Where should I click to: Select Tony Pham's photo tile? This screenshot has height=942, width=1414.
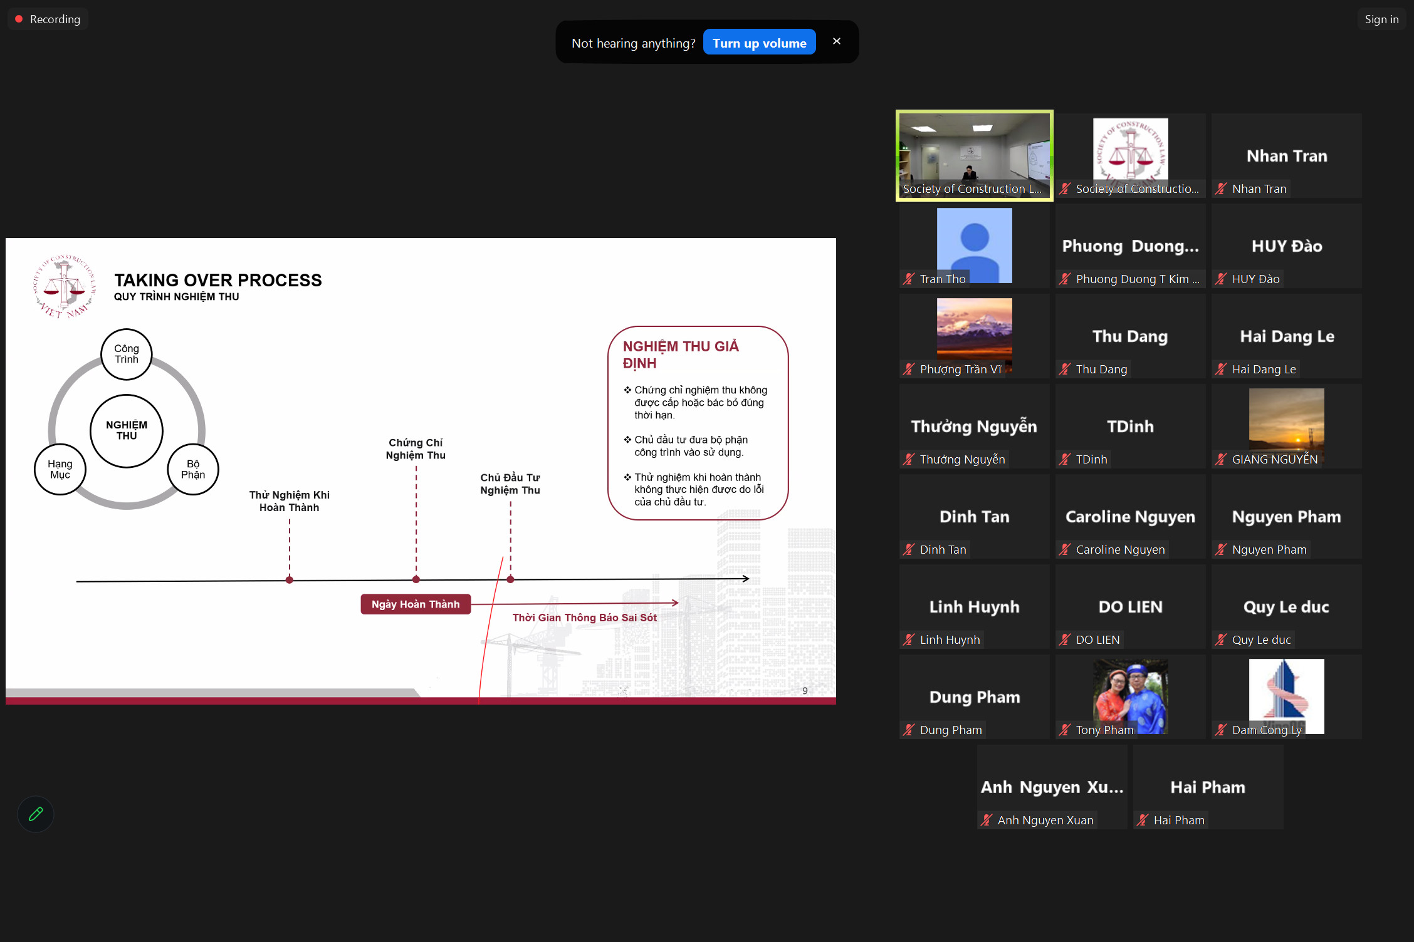[x=1130, y=694]
